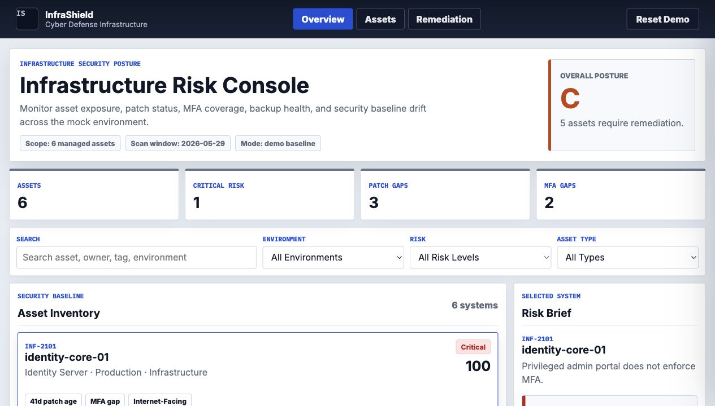715x406 pixels.
Task: Switch to the Overview tab
Action: click(323, 19)
